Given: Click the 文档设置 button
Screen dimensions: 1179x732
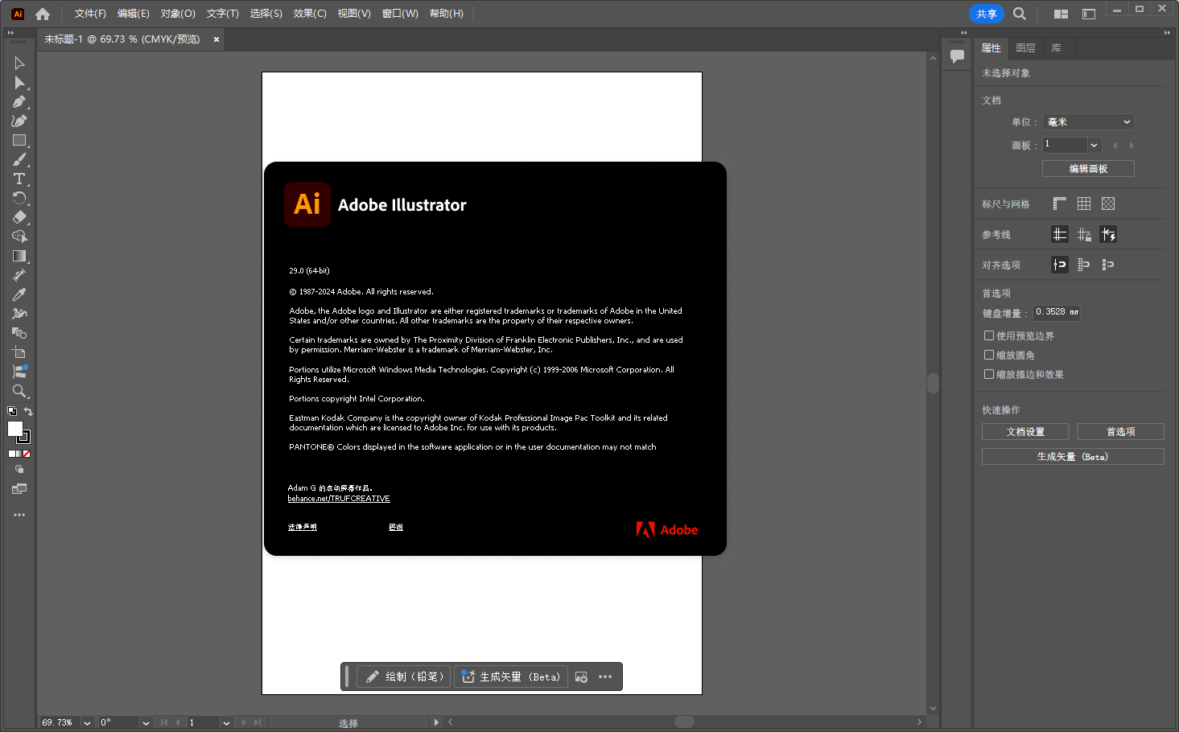Looking at the screenshot, I should point(1025,432).
